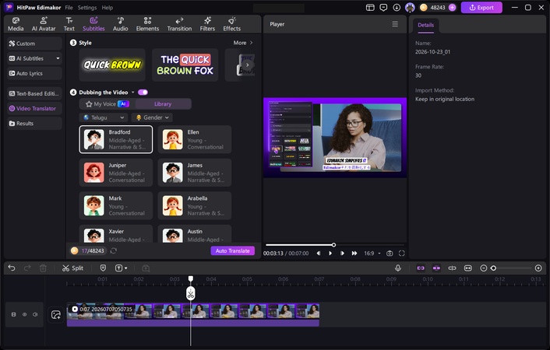550x350 pixels.
Task: Select the James voice
Action: (x=195, y=173)
